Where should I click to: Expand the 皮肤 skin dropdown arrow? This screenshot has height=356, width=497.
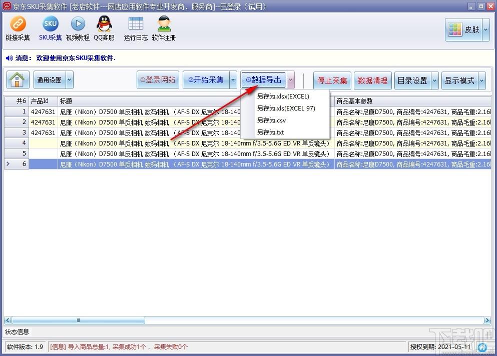point(485,30)
